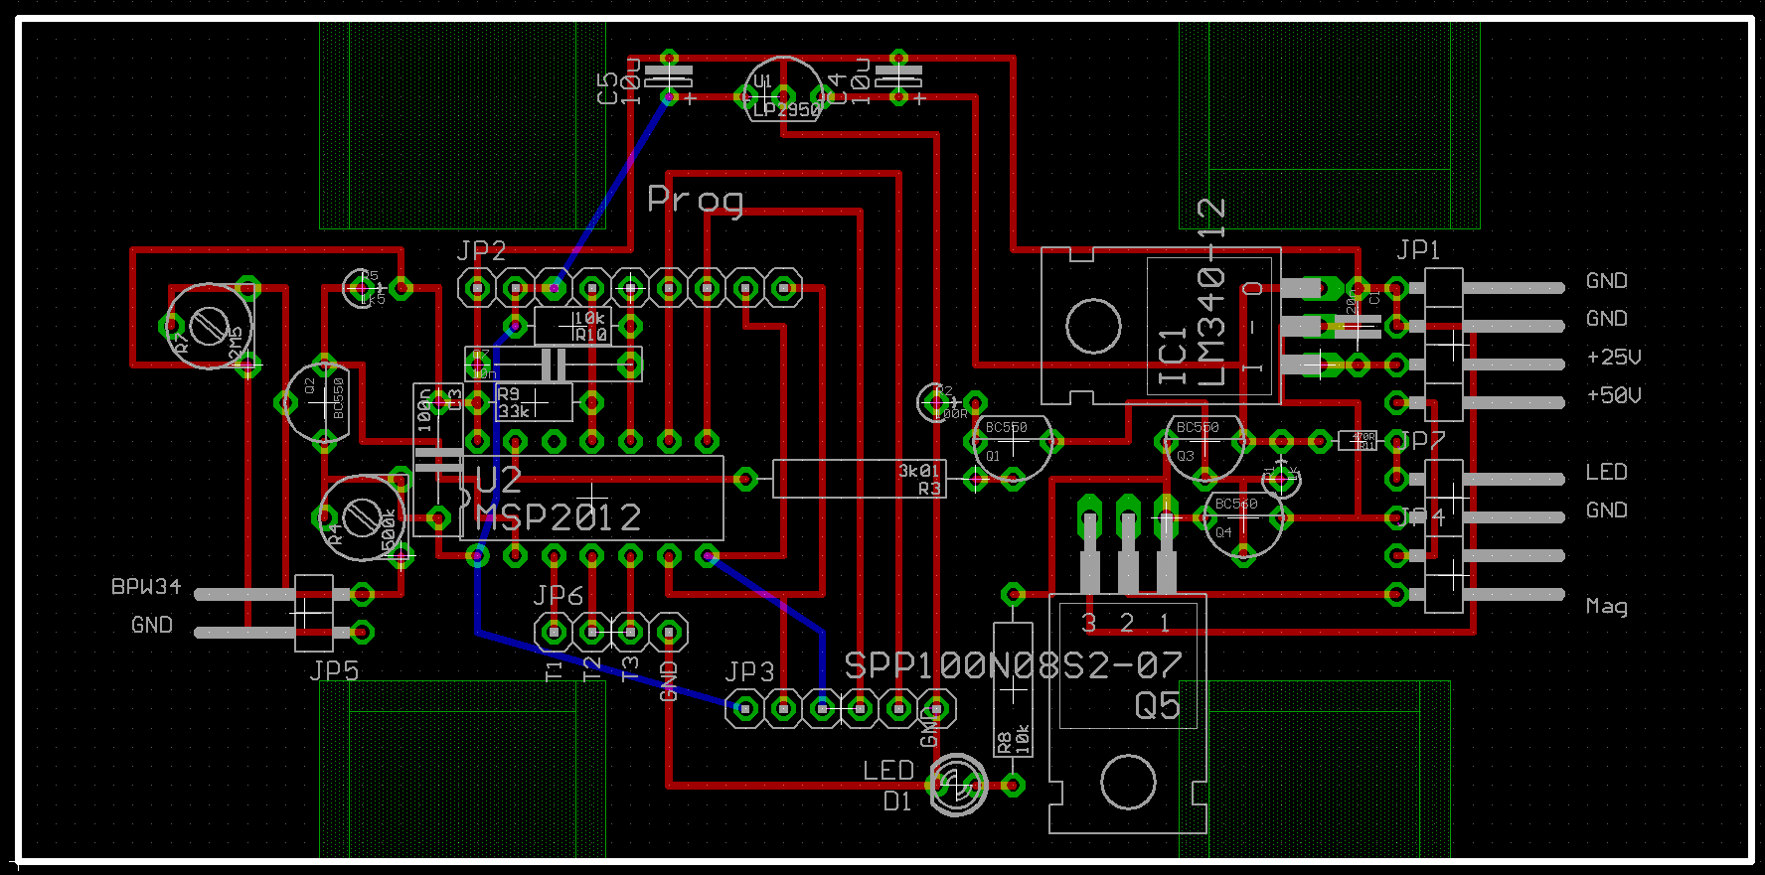Select the R9 33k resistor
Screen dimensions: 1765x875
point(534,402)
